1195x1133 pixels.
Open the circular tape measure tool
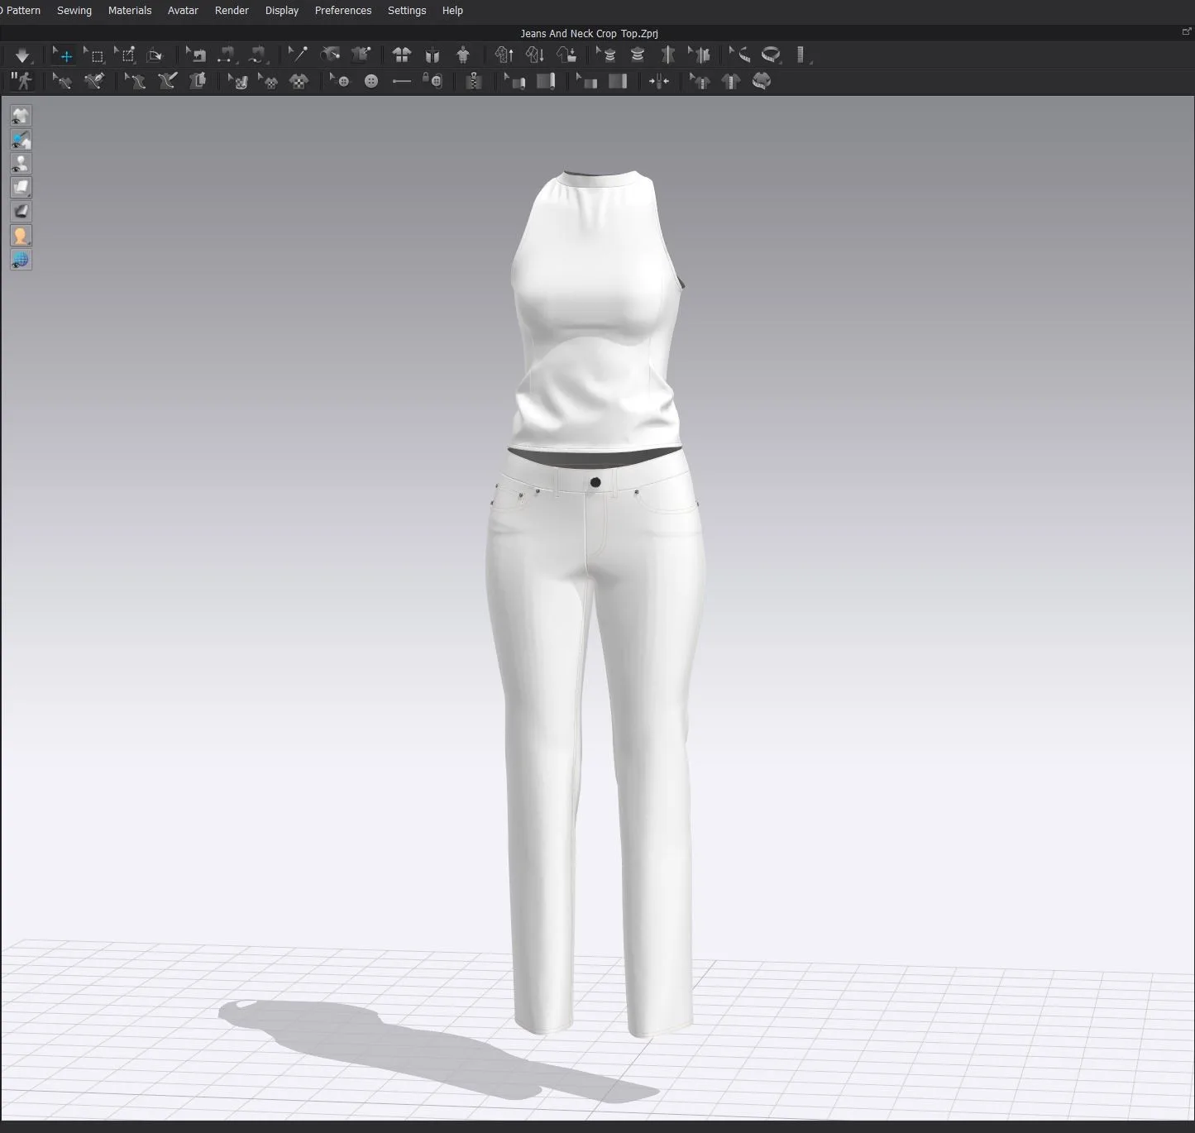point(771,55)
